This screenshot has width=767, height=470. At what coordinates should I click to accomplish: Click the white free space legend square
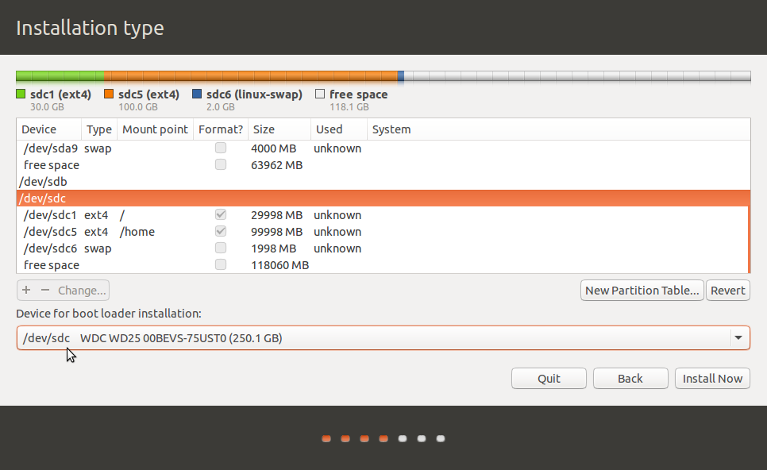(320, 94)
